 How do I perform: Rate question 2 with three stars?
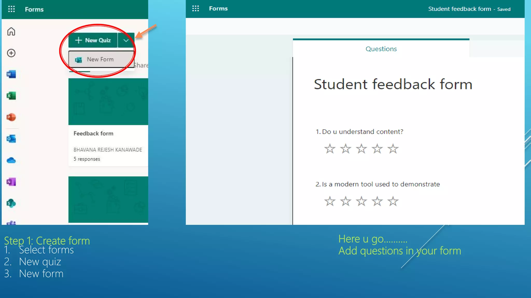coord(361,201)
